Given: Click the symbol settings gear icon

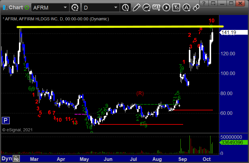Looking at the screenshot, I should click(75, 7).
